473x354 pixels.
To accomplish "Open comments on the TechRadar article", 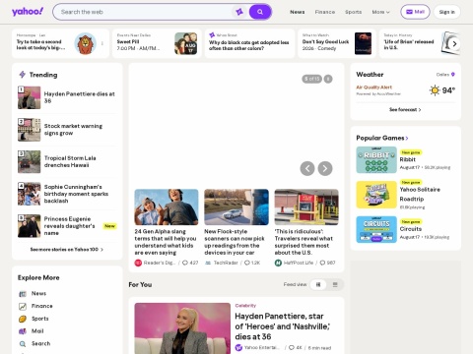I will click(252, 263).
